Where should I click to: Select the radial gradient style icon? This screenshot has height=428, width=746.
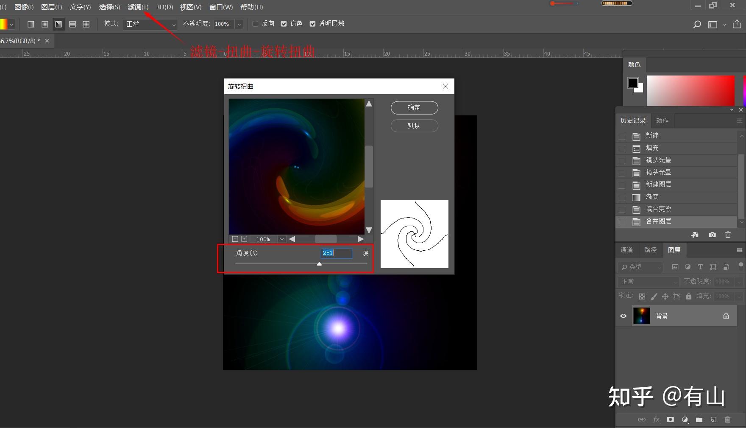pos(45,24)
